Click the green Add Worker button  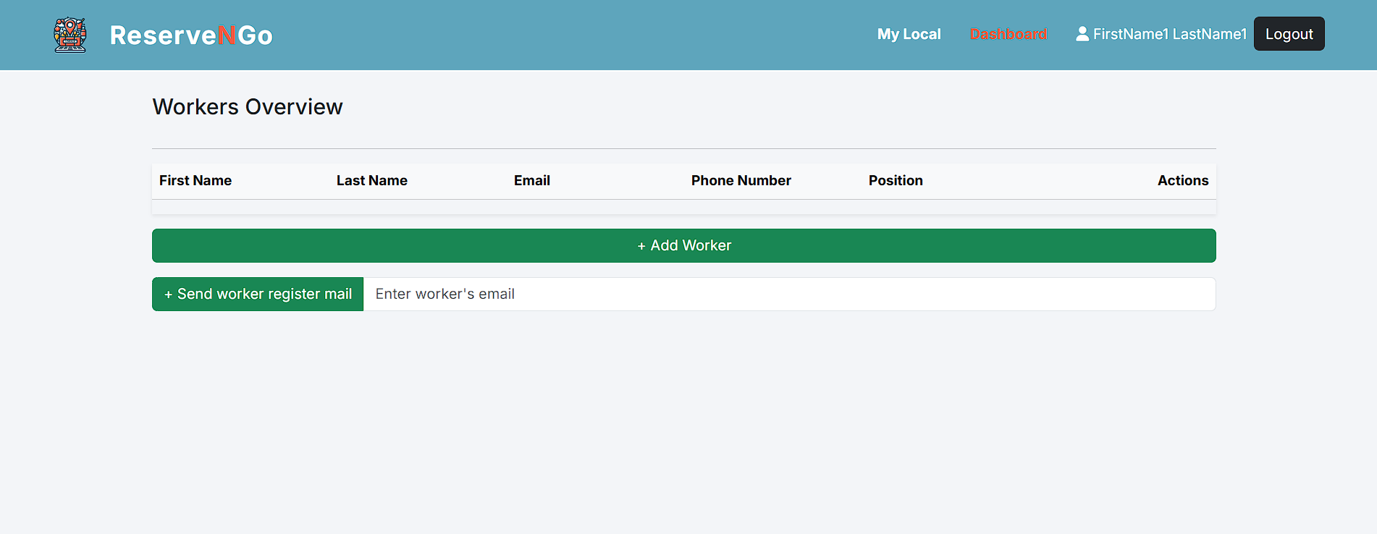tap(683, 246)
